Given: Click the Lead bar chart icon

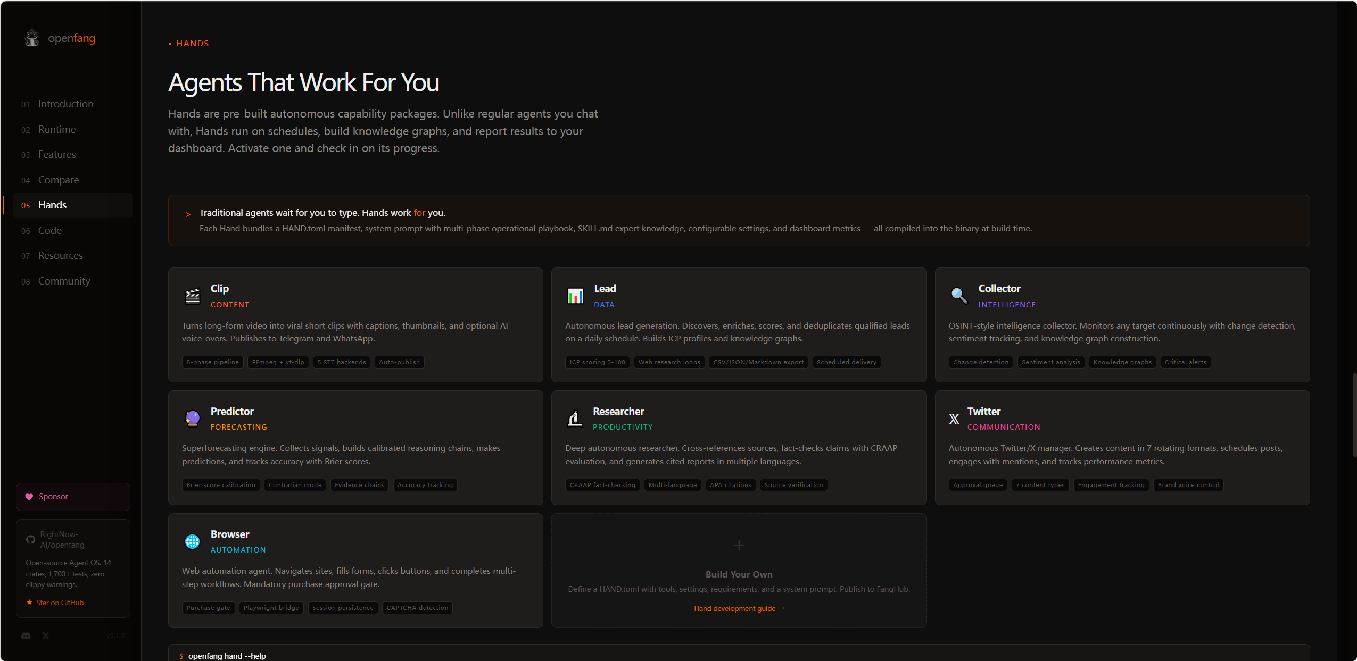Looking at the screenshot, I should click(575, 296).
